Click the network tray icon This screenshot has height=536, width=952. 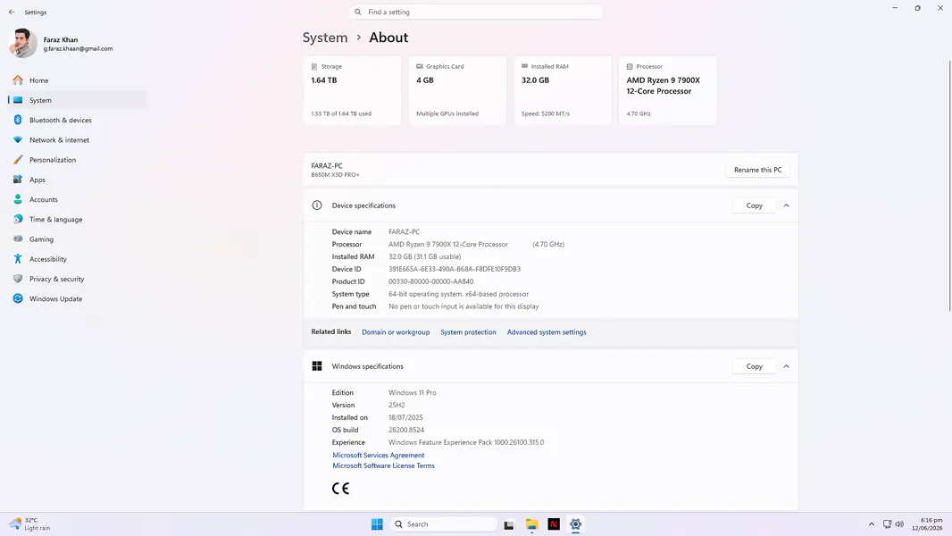coord(887,524)
